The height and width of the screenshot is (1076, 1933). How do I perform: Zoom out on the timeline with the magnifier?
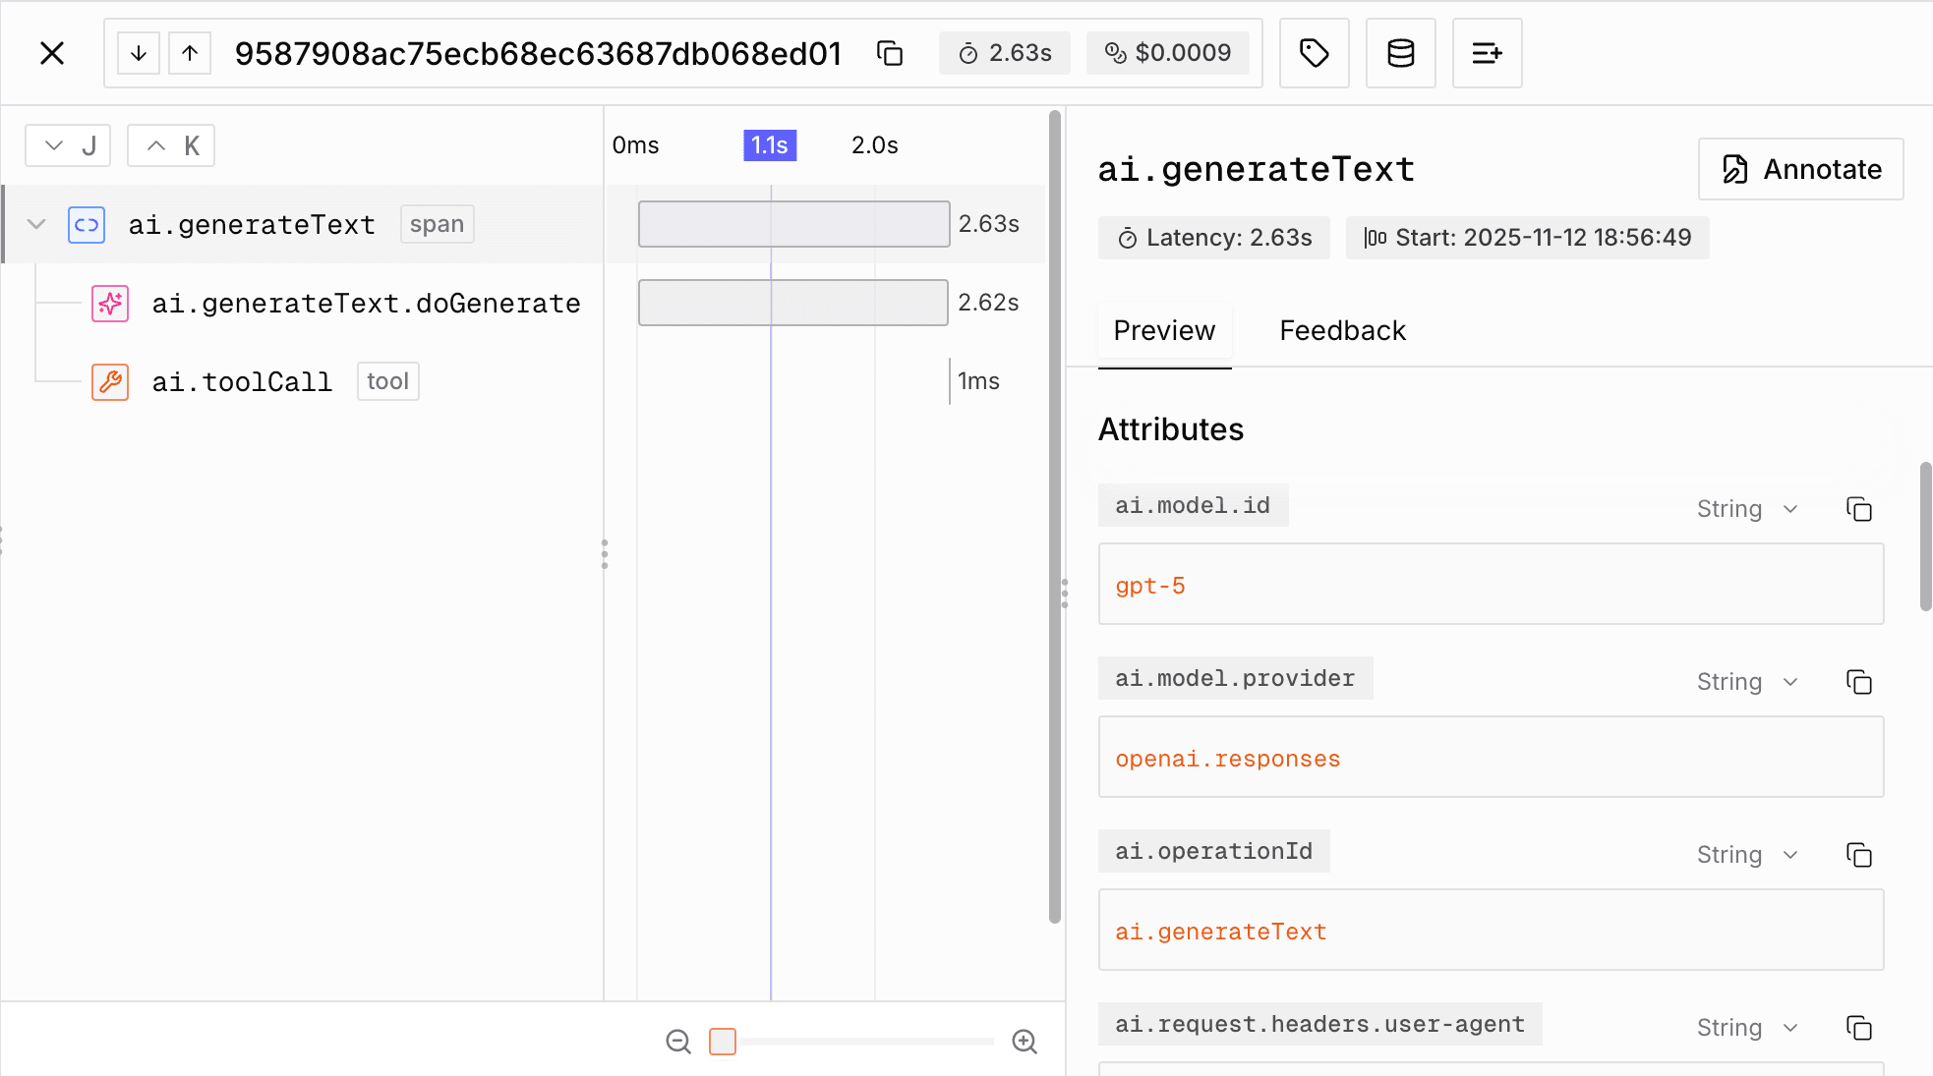(x=678, y=1042)
